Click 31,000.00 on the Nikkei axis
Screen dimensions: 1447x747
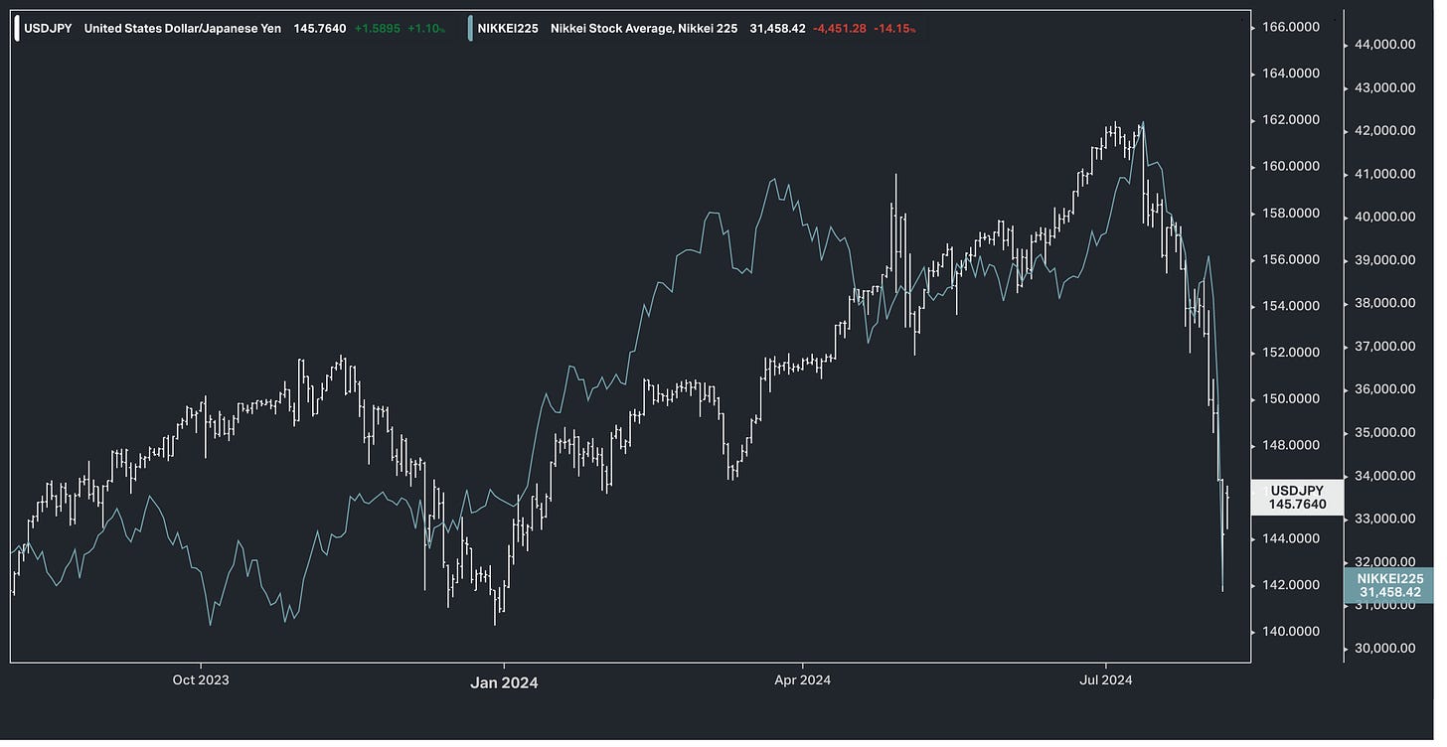(x=1384, y=605)
